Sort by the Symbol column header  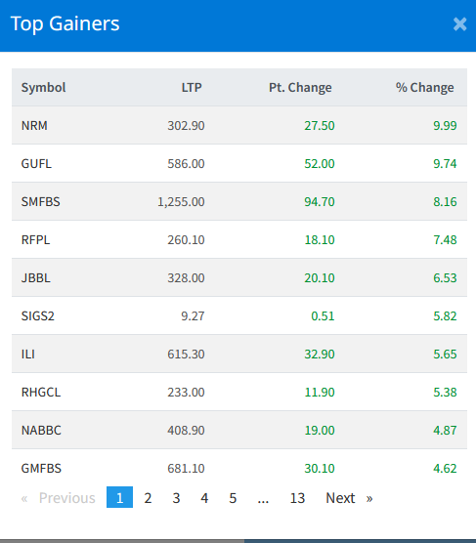[x=43, y=87]
